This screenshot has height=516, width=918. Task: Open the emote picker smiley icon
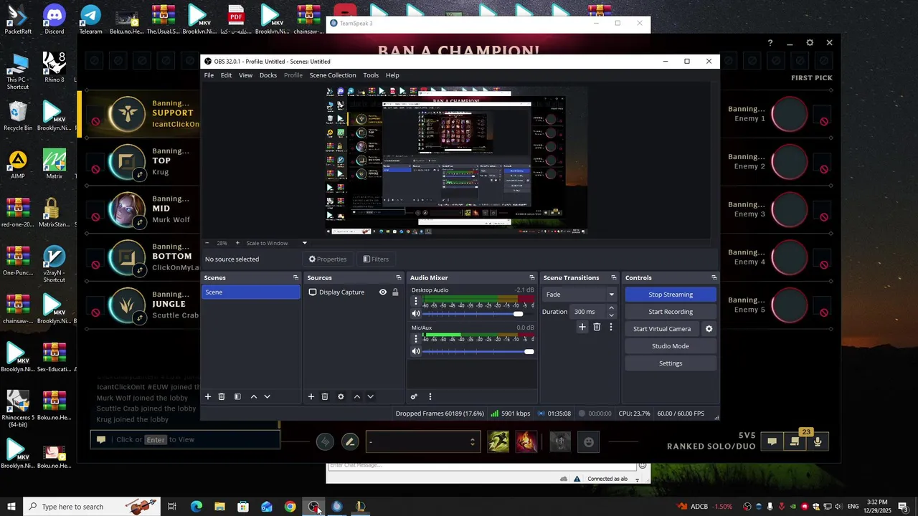point(589,442)
